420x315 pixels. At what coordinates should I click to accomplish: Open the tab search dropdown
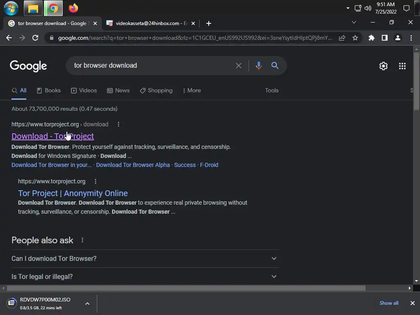[354, 22]
